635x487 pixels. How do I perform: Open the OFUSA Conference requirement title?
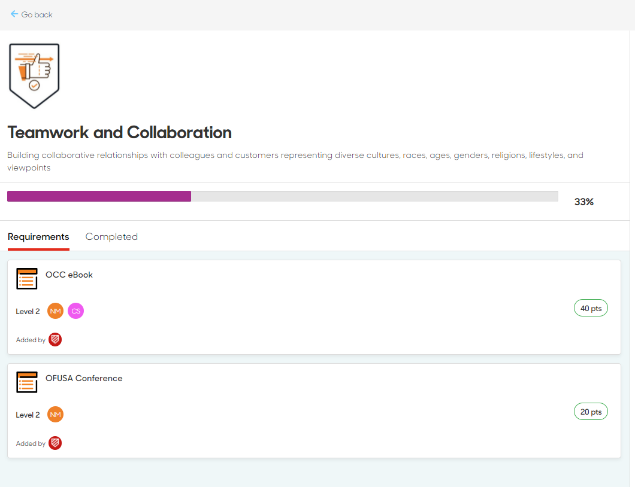84,379
